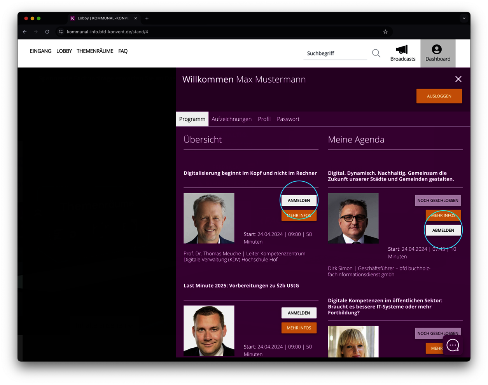Click title 'Last Minute 2025: Vorbereitungen zu §2b UStG'
Image resolution: width=488 pixels, height=385 pixels.
click(241, 286)
